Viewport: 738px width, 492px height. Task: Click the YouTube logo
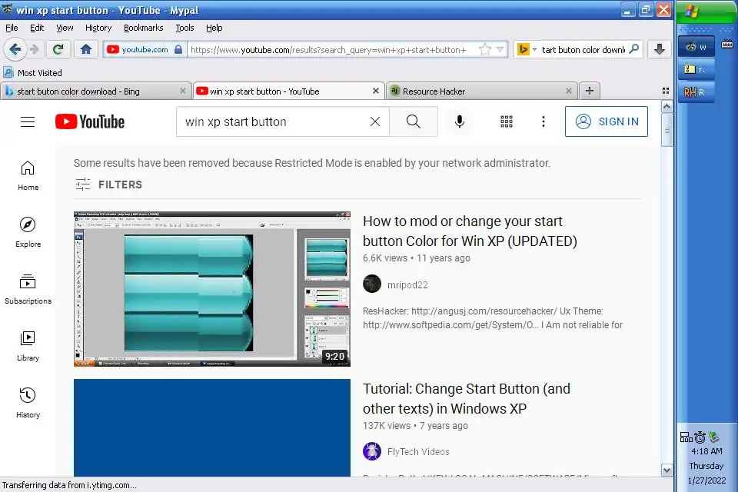pos(90,121)
